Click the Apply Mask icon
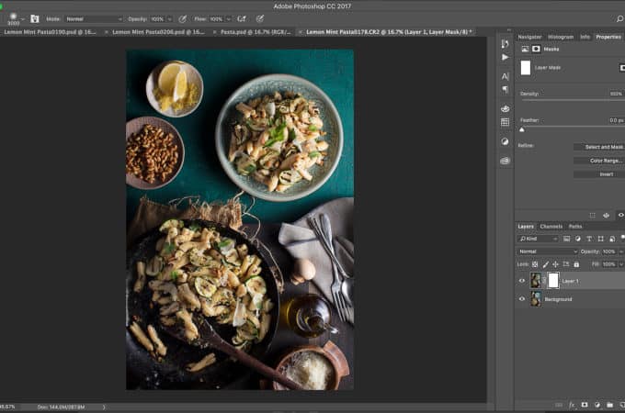Image resolution: width=625 pixels, height=413 pixels. point(607,216)
